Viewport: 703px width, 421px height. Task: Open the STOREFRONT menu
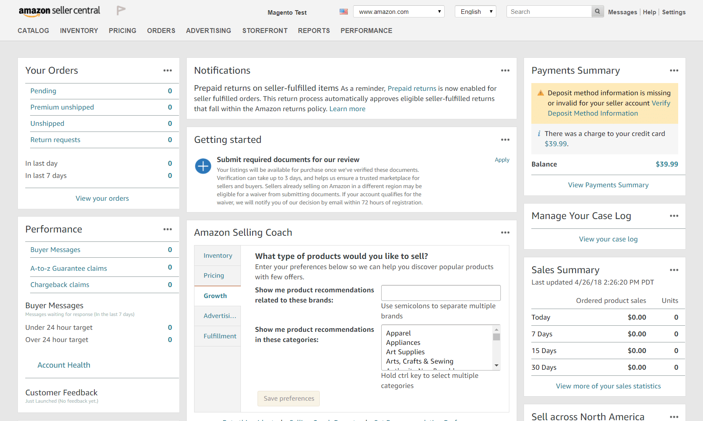point(265,31)
